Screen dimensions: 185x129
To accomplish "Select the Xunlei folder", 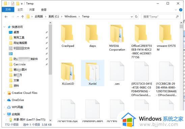I will click(x=92, y=73).
